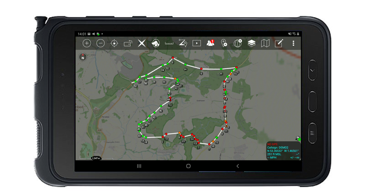Tap the Android home button
The width and height of the screenshot is (365, 195).
pyautogui.click(x=188, y=166)
